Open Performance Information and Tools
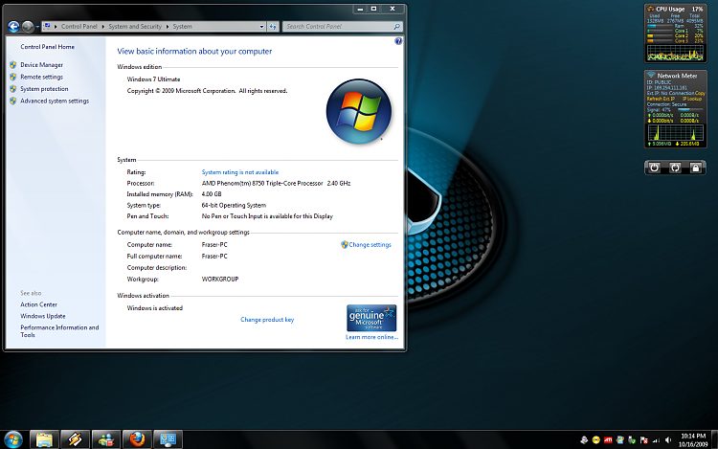This screenshot has width=718, height=449. point(59,331)
